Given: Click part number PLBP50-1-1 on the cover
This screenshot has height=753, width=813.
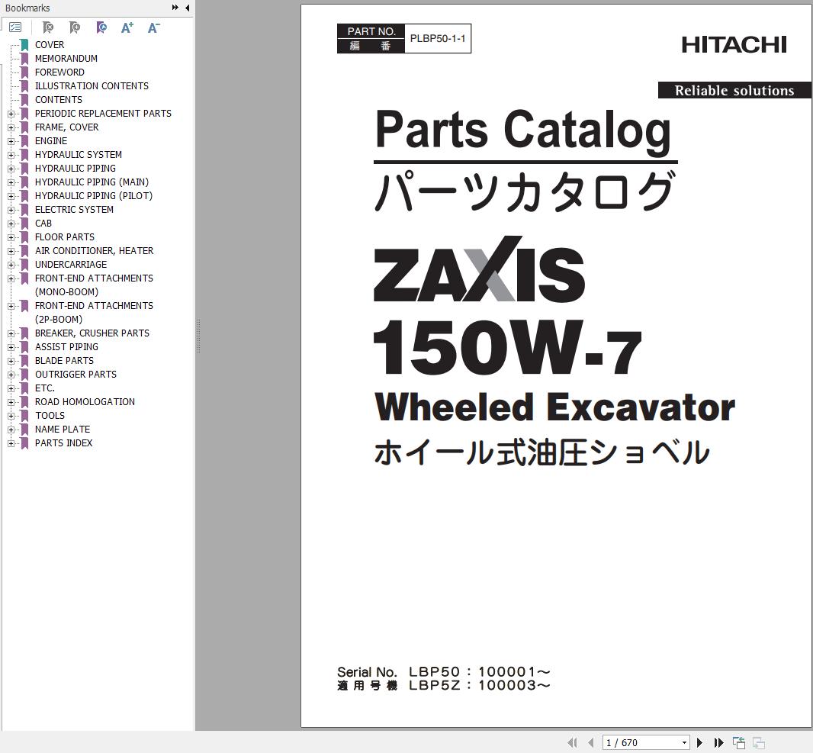Looking at the screenshot, I should (438, 38).
